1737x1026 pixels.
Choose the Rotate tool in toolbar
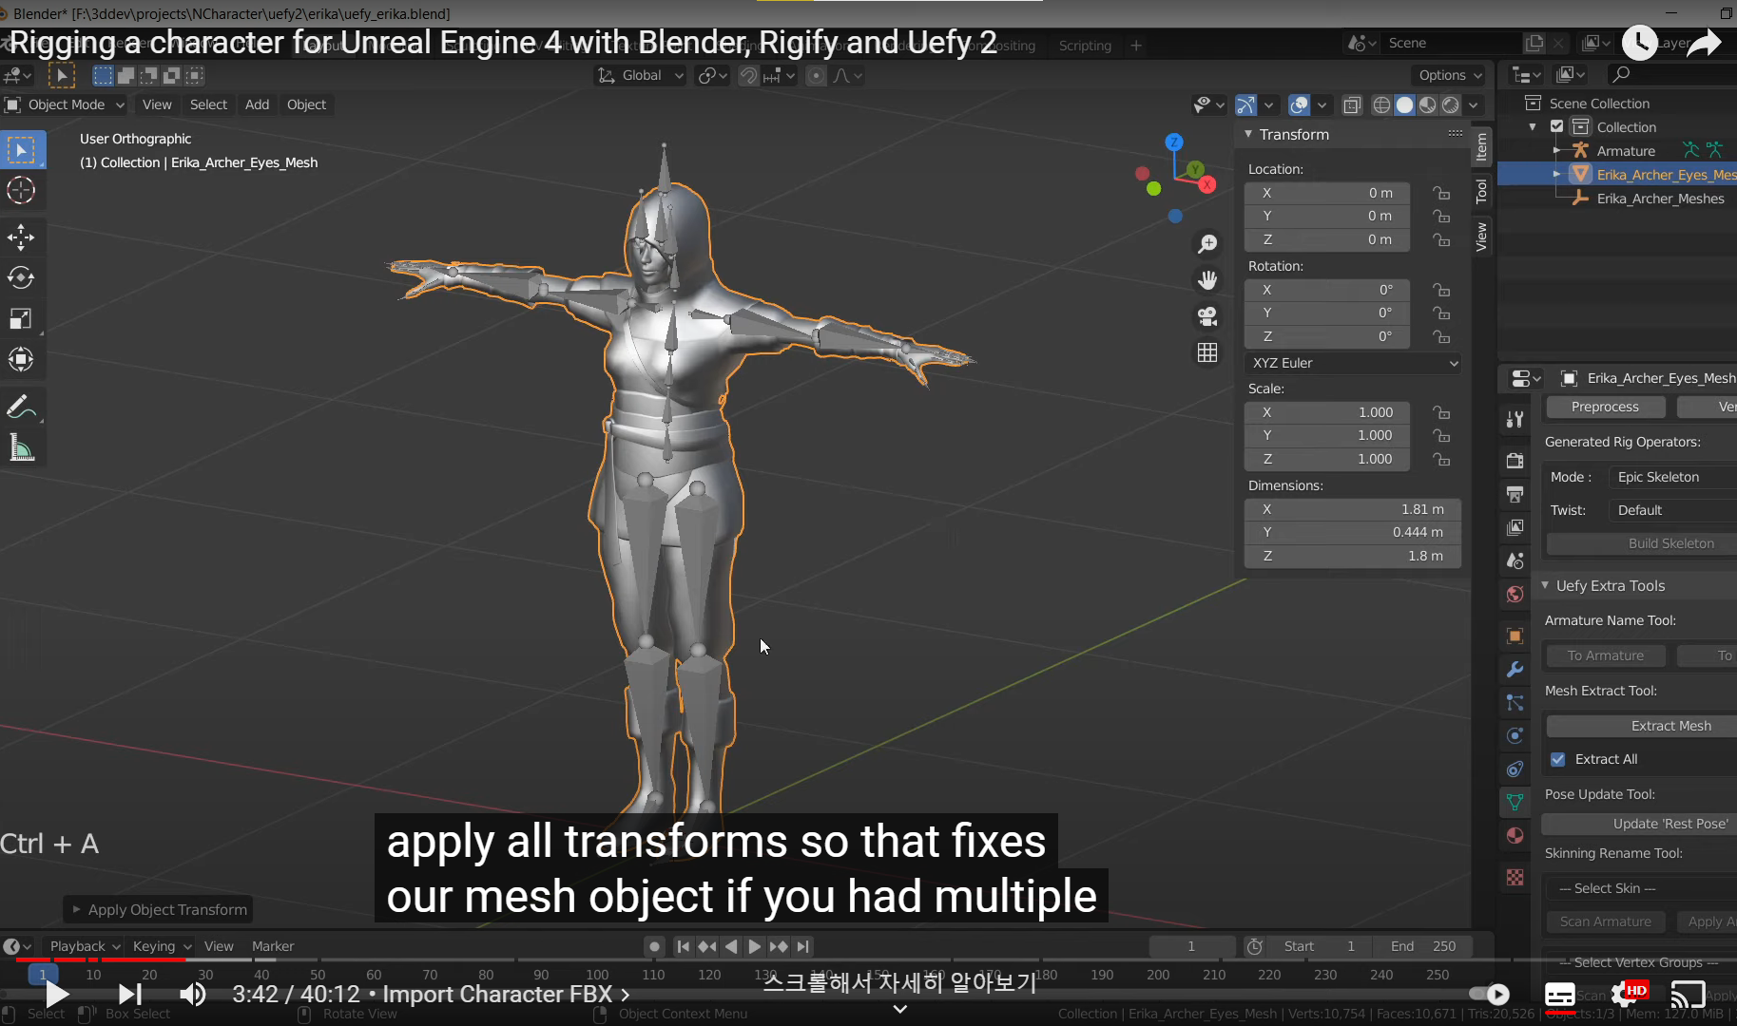[21, 277]
